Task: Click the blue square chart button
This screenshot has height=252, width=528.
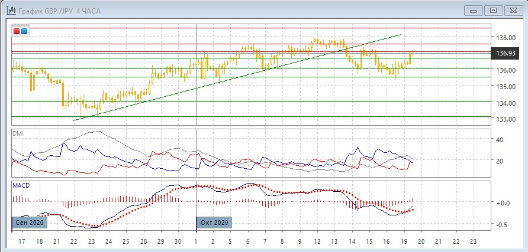Action: 24,31
